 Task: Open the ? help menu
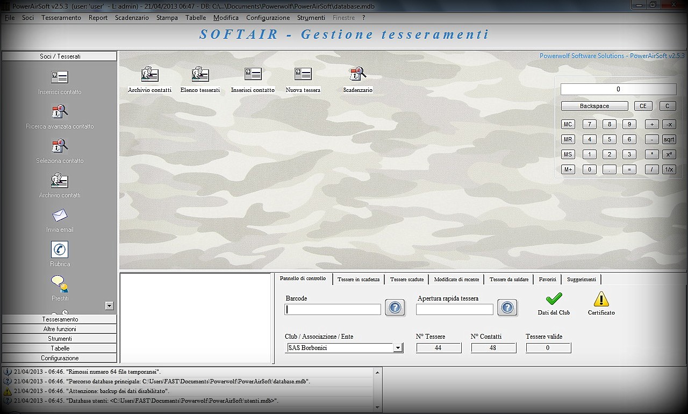point(364,18)
